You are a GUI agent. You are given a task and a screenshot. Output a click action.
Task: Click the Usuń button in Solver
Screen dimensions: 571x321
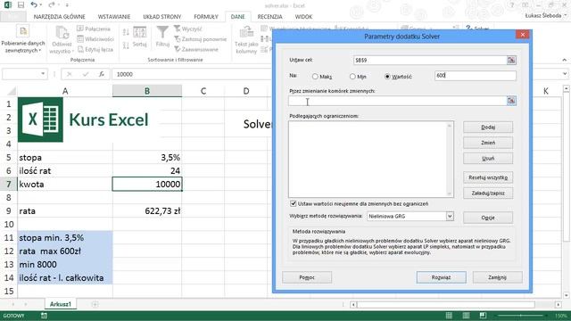pos(488,159)
